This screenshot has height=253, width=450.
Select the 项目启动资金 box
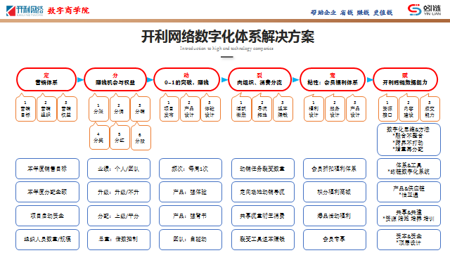(x=47, y=216)
